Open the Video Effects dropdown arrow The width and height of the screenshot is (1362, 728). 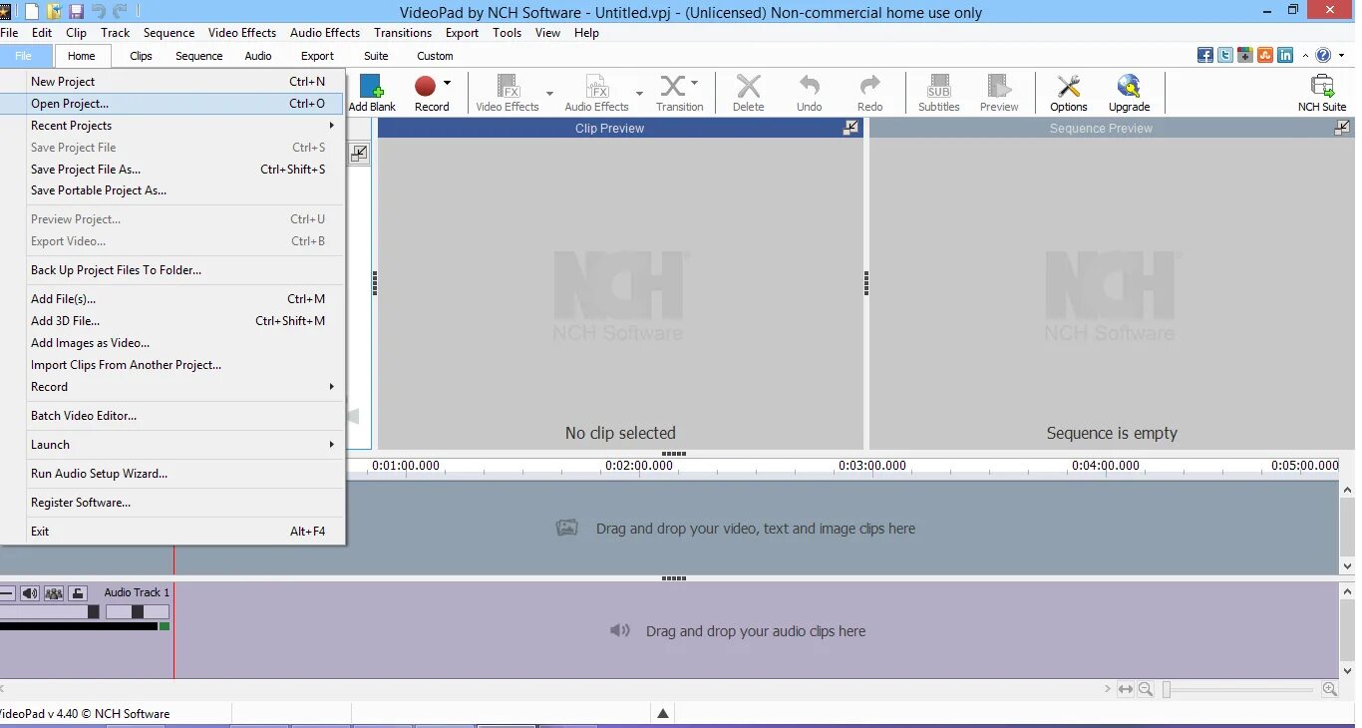coord(550,94)
